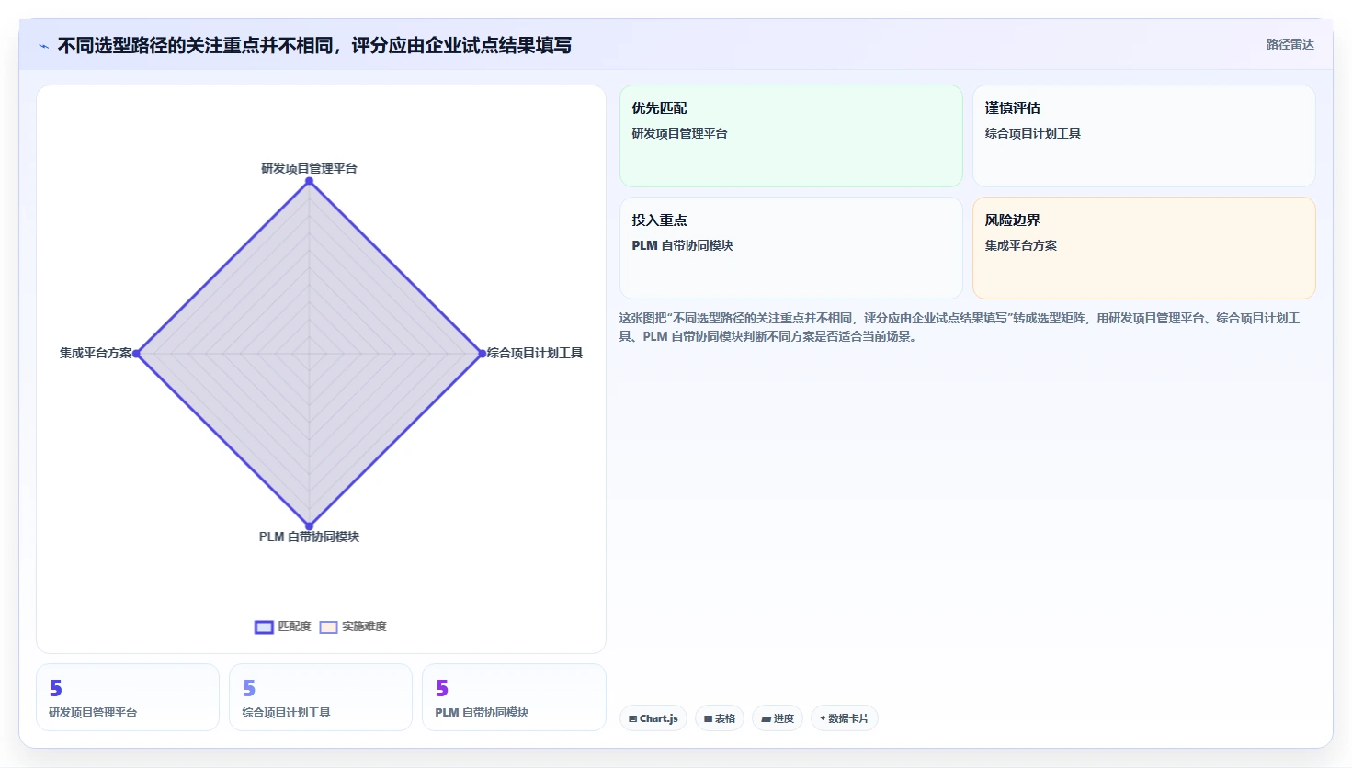Click the 路径雷达 label in the header
The height and width of the screenshot is (768, 1352).
point(1290,44)
